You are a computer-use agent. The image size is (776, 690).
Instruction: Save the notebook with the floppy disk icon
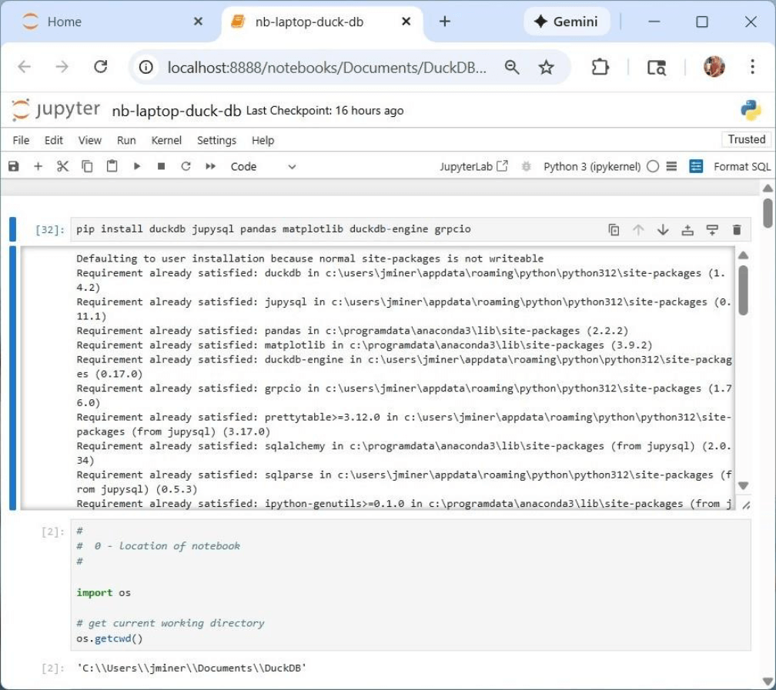tap(13, 166)
